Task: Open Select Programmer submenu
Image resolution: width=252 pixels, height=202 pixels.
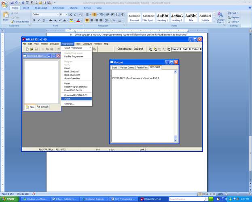Action: (x=76, y=48)
